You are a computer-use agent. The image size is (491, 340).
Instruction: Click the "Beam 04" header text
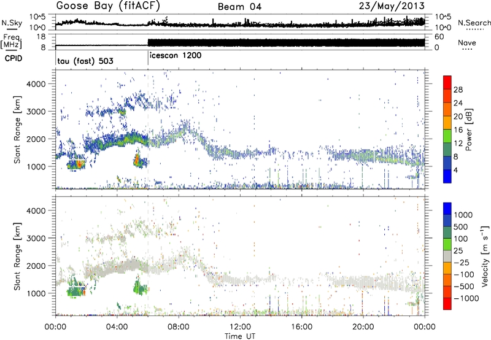(239, 7)
